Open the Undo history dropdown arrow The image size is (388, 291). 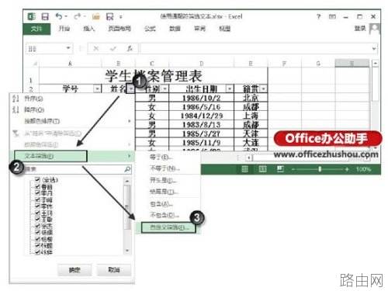click(x=66, y=16)
